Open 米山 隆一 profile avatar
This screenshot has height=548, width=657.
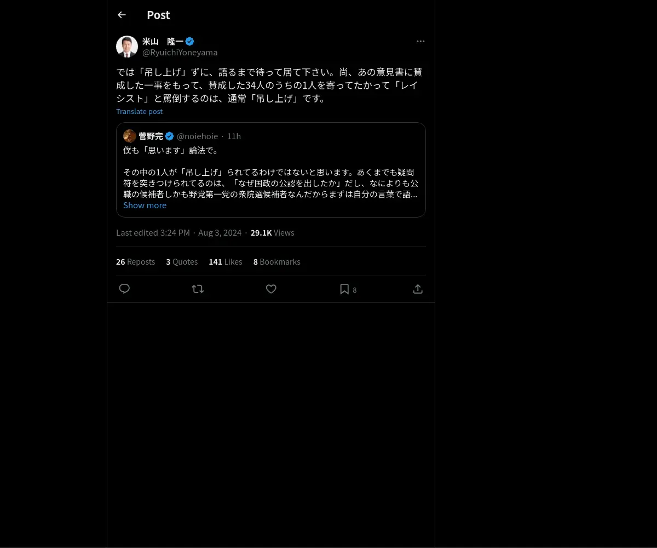point(127,47)
